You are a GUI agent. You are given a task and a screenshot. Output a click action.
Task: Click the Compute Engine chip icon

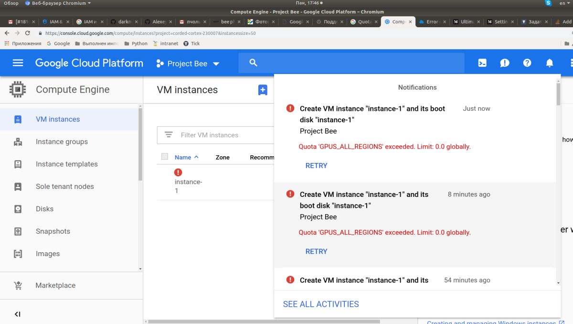click(18, 89)
